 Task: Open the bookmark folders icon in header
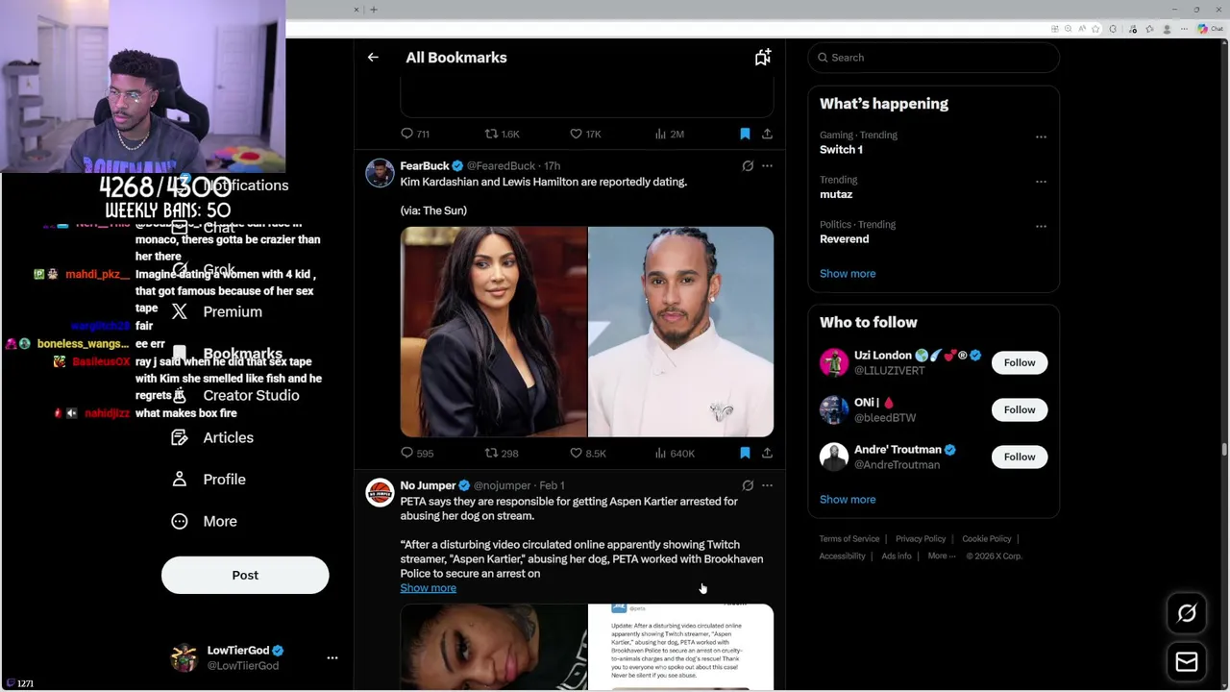[762, 58]
